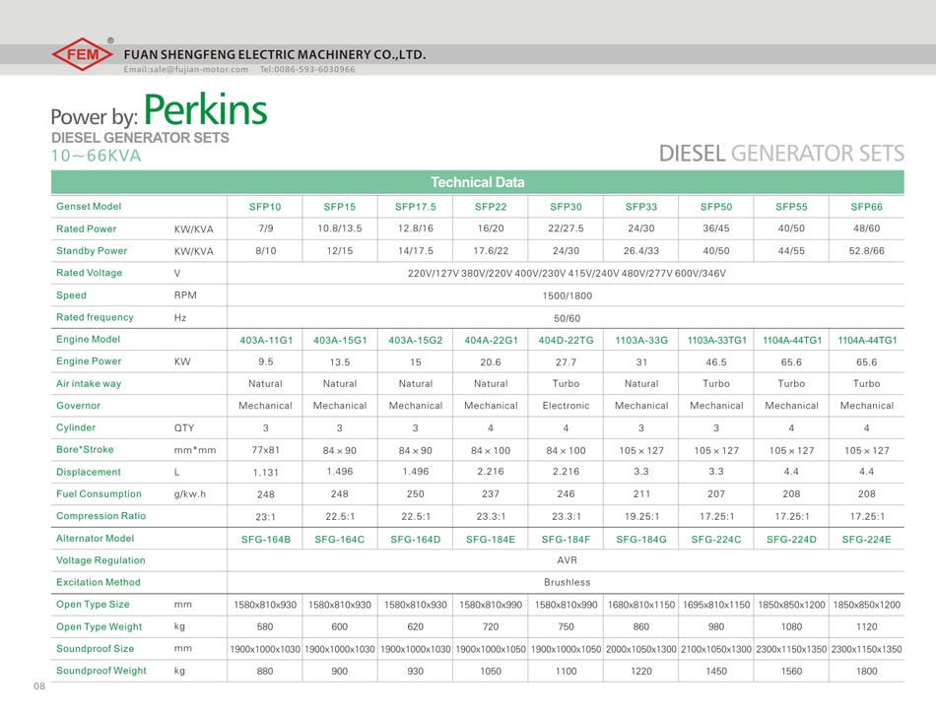The image size is (936, 716).
Task: Click engine model 403A-15G1
Action: [340, 340]
